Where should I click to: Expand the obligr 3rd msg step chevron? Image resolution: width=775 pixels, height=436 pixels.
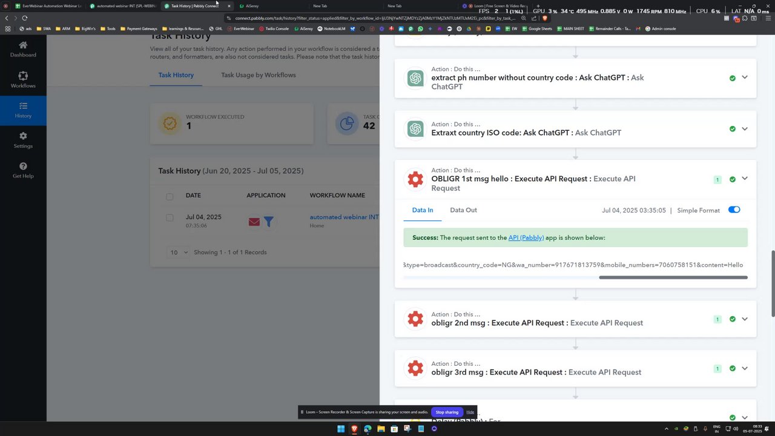point(745,368)
